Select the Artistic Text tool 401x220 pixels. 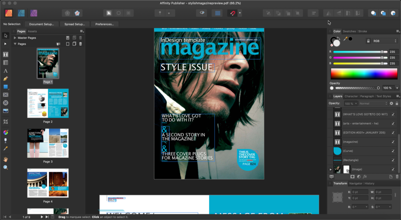click(x=5, y=71)
